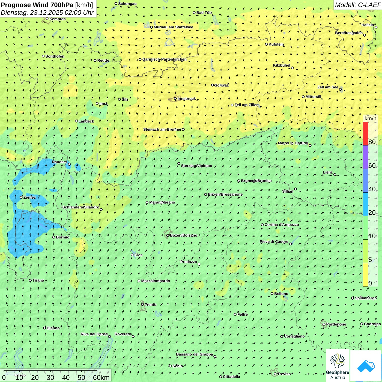Click the Prognose Wind 700hPa title
This screenshot has height=382, width=382.
(47, 5)
